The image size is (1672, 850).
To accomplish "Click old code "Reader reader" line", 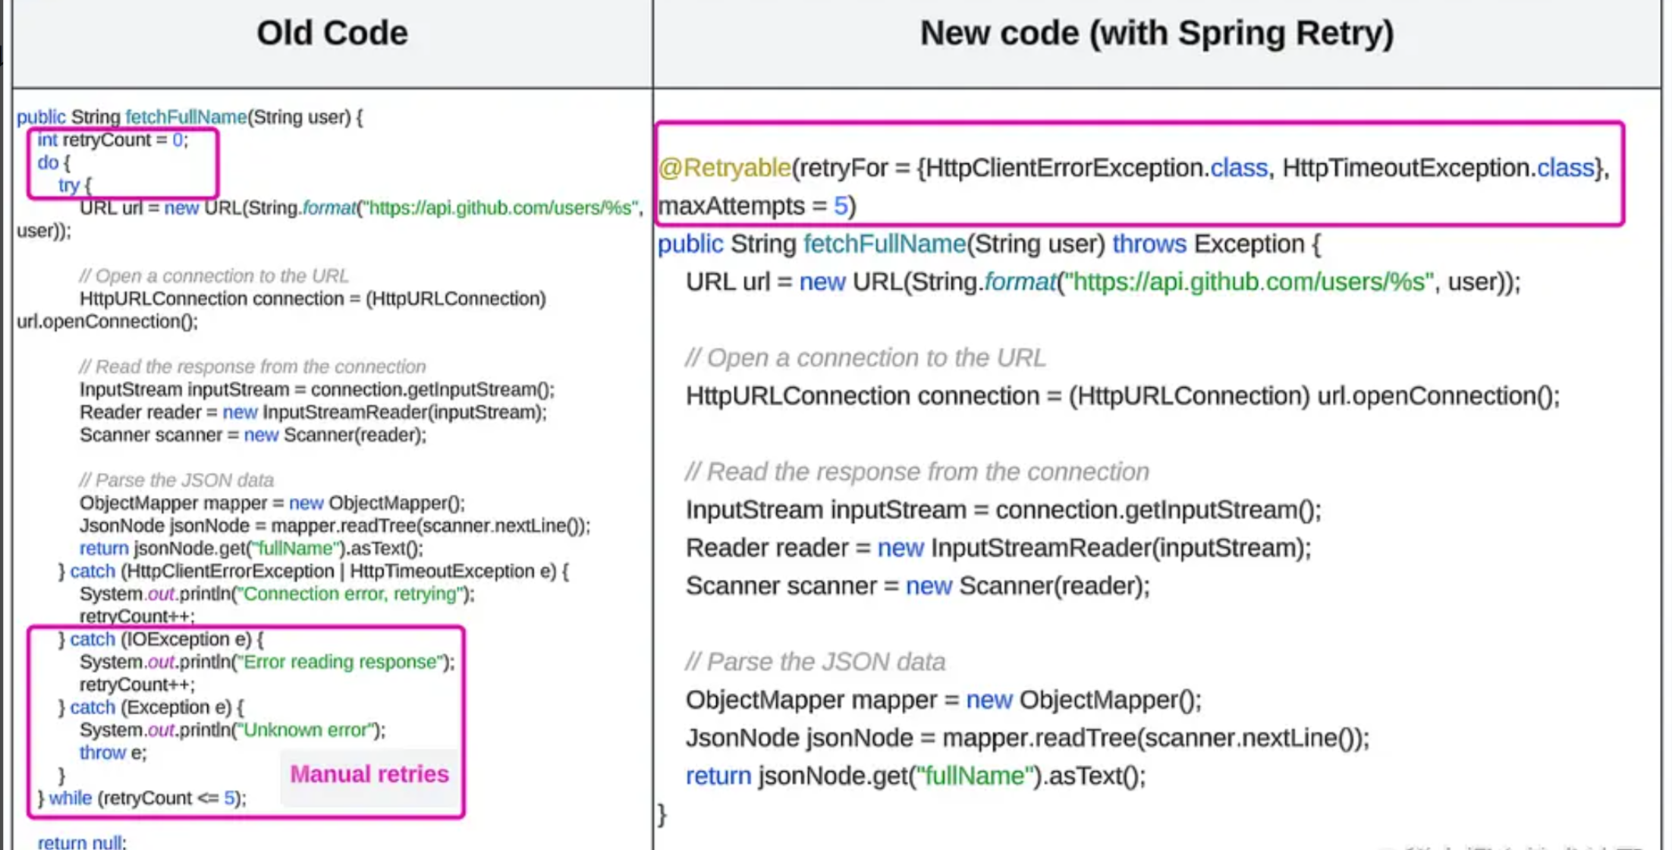I will [x=313, y=412].
